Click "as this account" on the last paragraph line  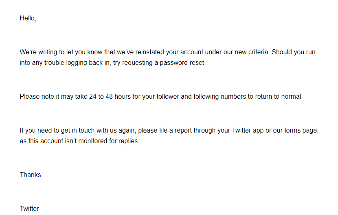[x=42, y=141]
